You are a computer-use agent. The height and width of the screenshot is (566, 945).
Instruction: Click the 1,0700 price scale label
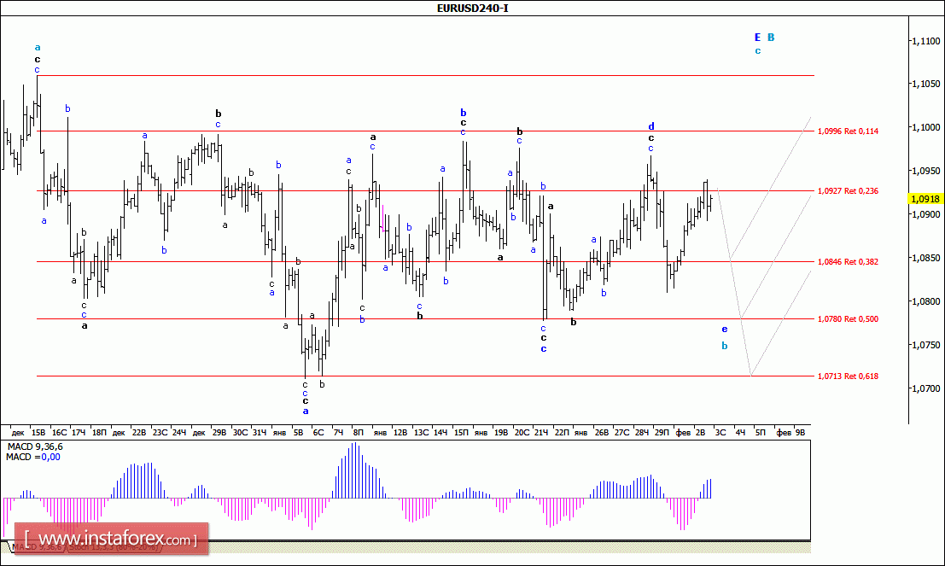(x=925, y=388)
